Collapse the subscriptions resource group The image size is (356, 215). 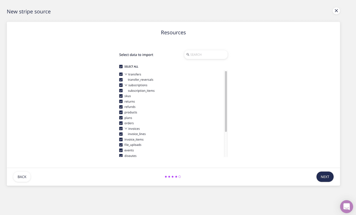coord(126,85)
